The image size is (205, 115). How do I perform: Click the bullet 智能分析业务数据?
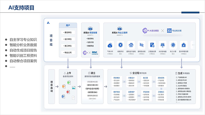pos(23,45)
